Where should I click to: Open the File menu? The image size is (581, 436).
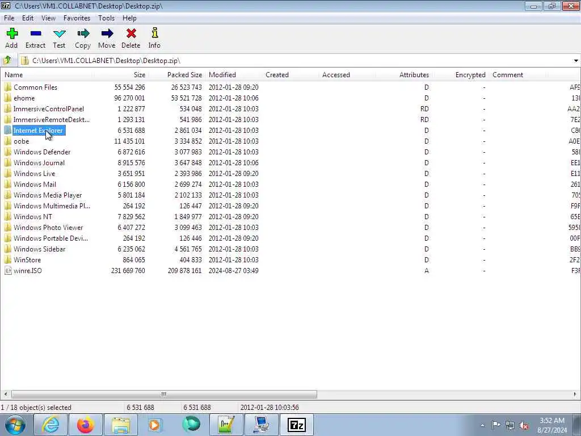(x=9, y=18)
